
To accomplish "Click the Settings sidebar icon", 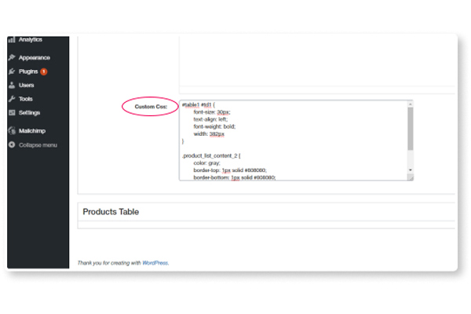I will pyautogui.click(x=12, y=112).
